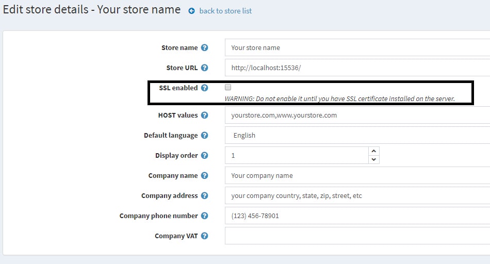Open help tooltip for Store URL

tap(204, 68)
